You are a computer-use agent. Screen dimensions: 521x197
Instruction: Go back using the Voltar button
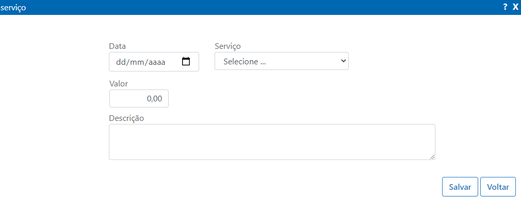(498, 187)
